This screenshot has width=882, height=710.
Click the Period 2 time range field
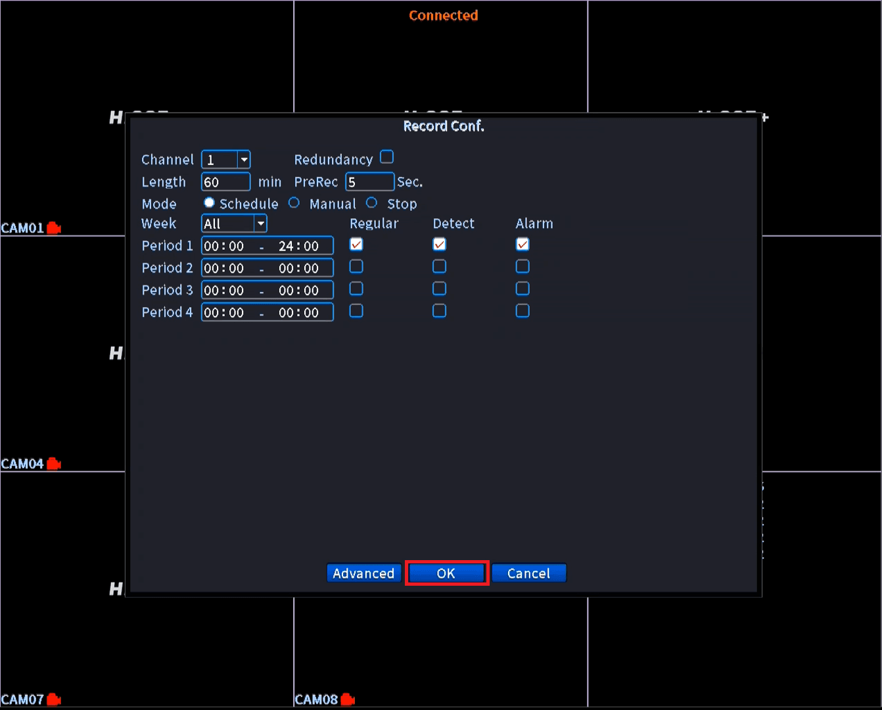point(267,268)
